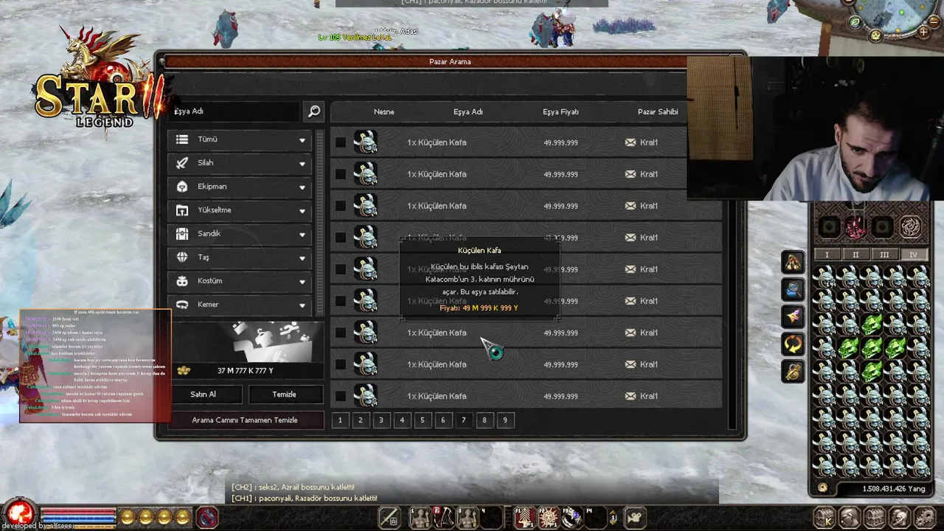Click the crossed-out red circle icon on taskbar
Screen dimensions: 944x531
pyautogui.click(x=207, y=517)
